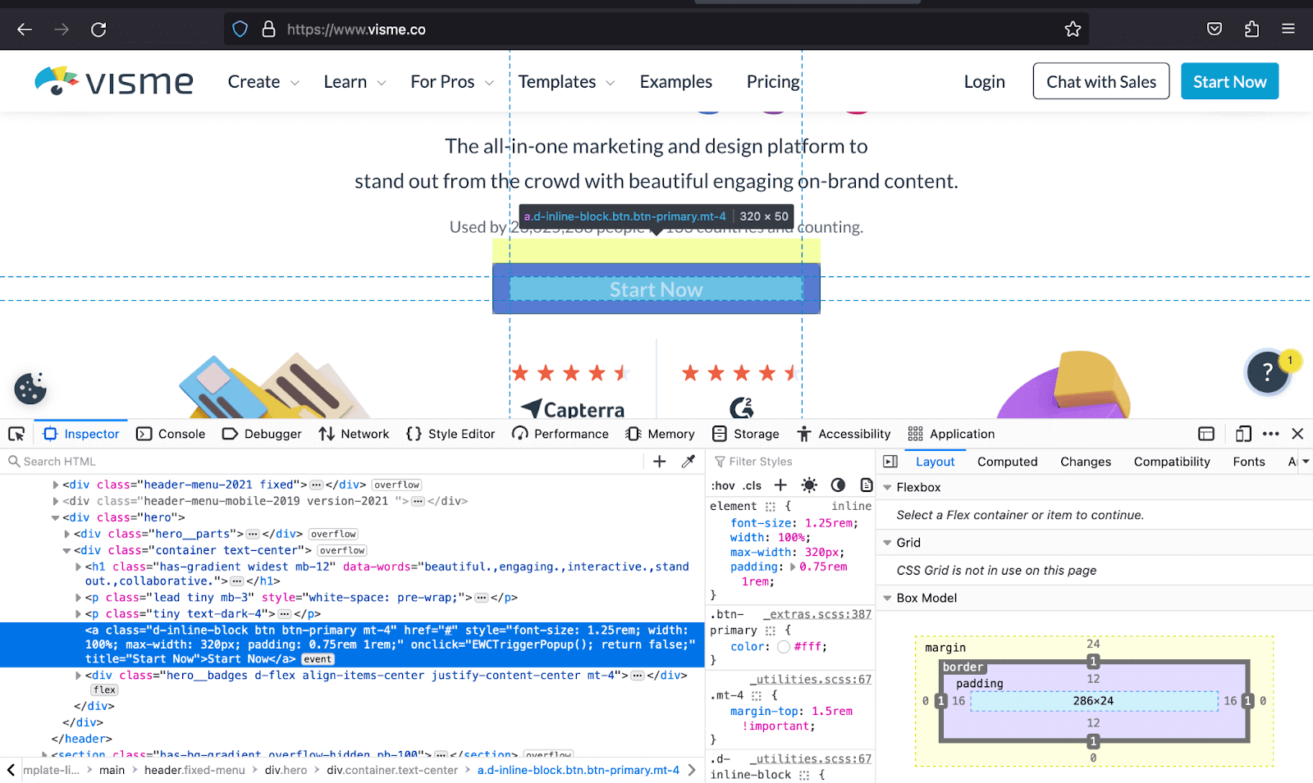Open Responsive Design Mode icon
1313x783 pixels.
[x=1243, y=434]
